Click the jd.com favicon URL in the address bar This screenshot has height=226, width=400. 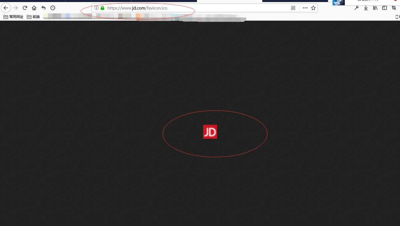point(137,8)
